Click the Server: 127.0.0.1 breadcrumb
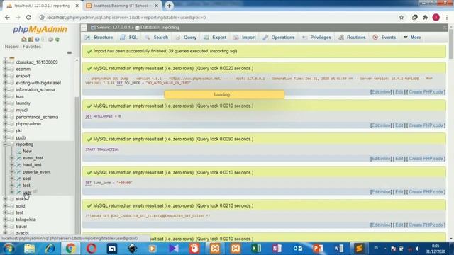 [113, 28]
